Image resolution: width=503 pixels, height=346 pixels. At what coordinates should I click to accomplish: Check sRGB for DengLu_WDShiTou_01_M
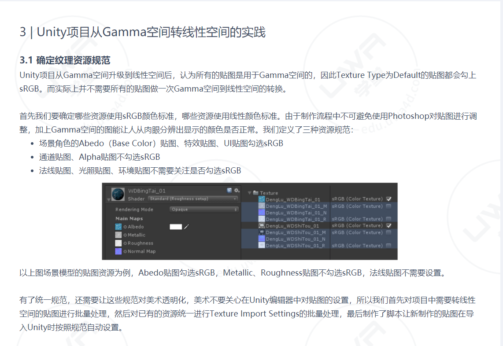coord(389,232)
